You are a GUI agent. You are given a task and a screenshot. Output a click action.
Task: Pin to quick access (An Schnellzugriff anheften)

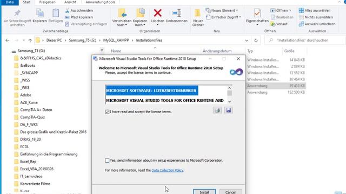click(x=17, y=18)
